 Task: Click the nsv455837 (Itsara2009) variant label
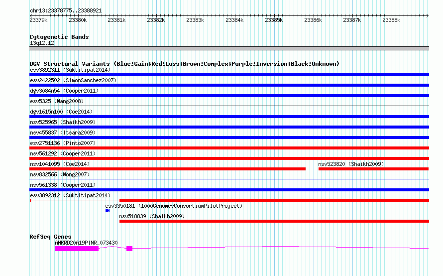63,133
